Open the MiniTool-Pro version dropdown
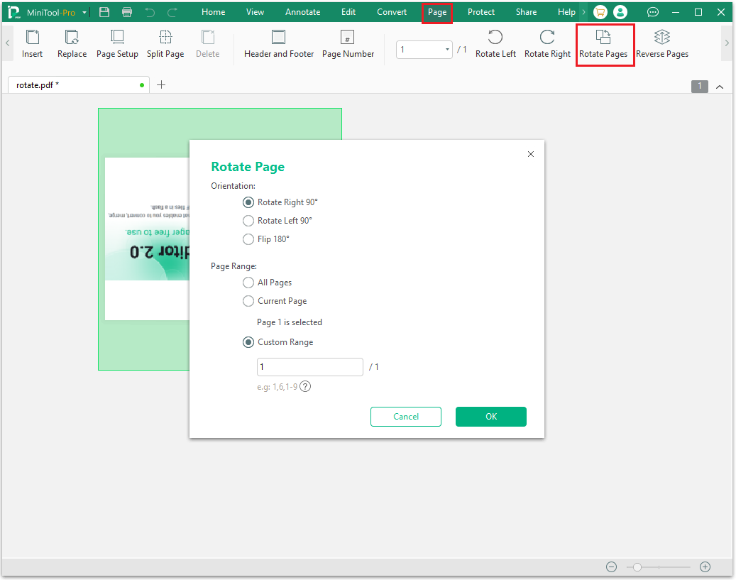This screenshot has width=736, height=580. [x=84, y=12]
